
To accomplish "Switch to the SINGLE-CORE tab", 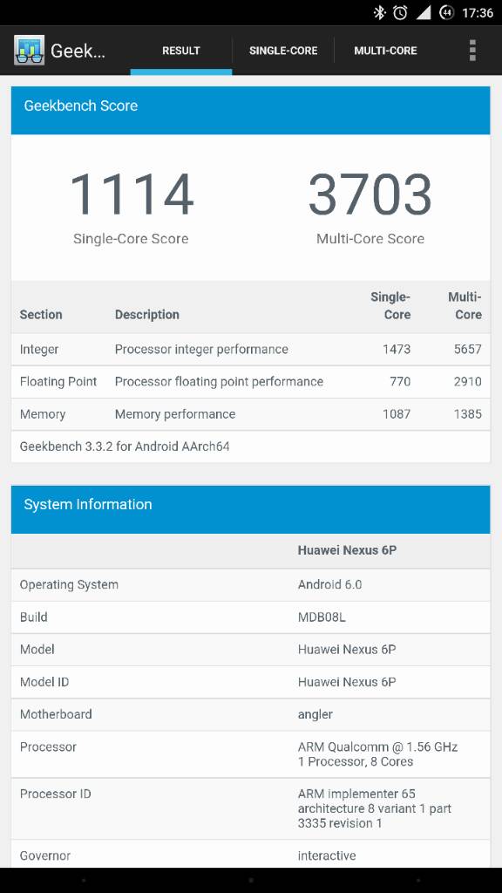I will pyautogui.click(x=283, y=51).
